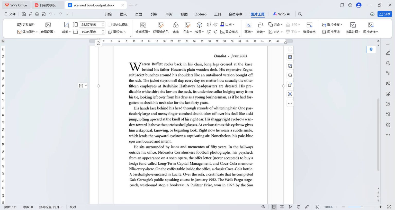The width and height of the screenshot is (395, 210).
Task: Open the File (文件) menu
Action: click(10, 14)
